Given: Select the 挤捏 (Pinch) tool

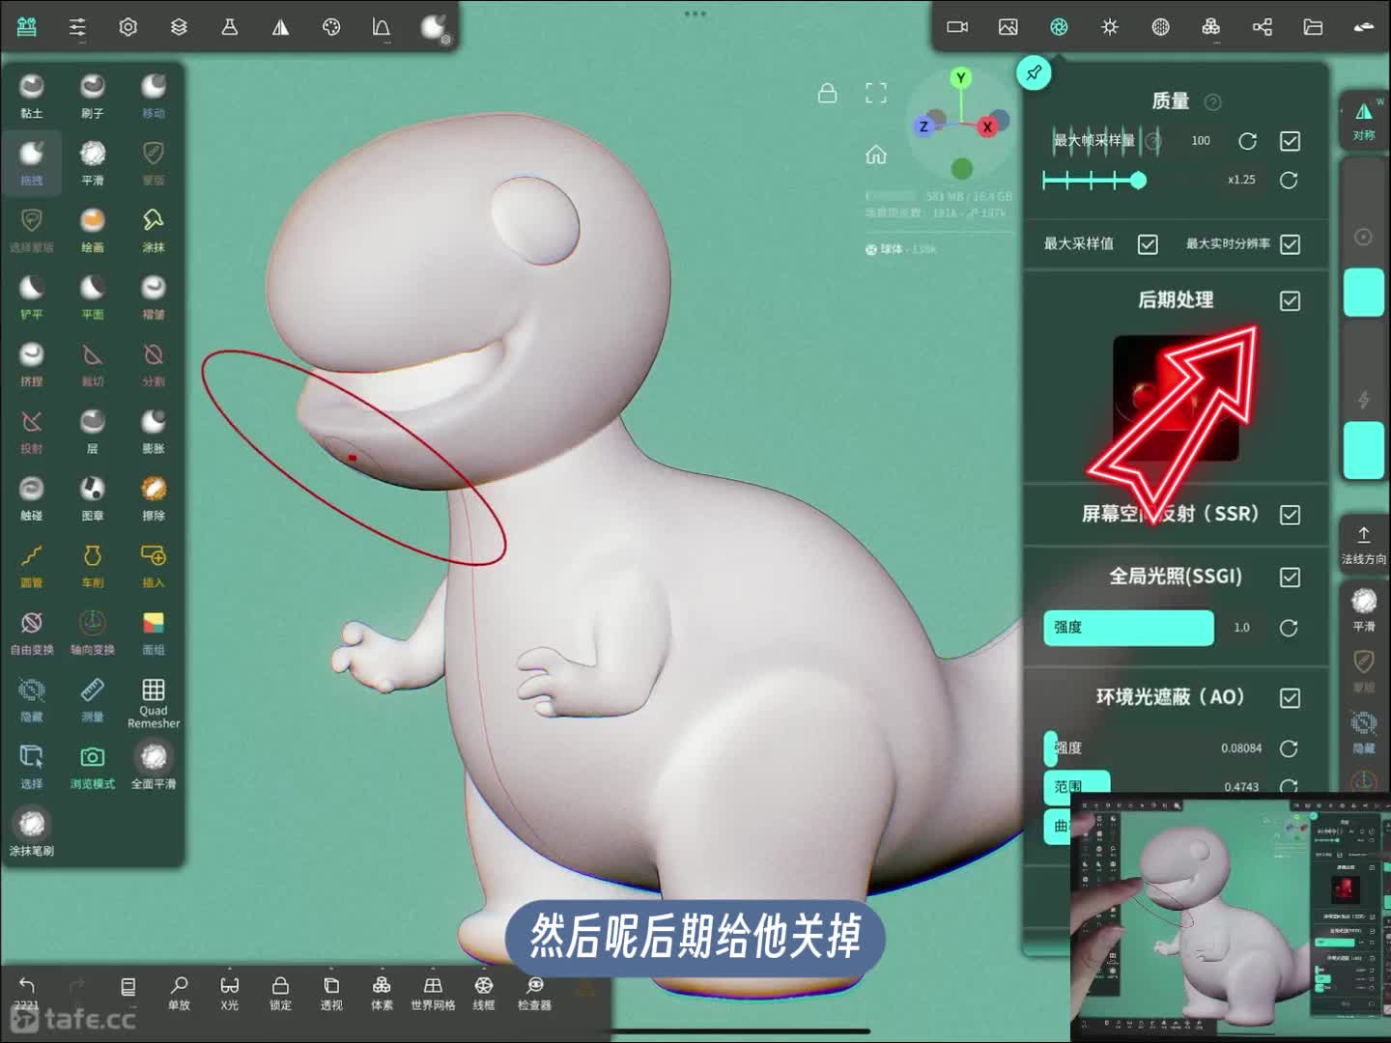Looking at the screenshot, I should pyautogui.click(x=32, y=363).
